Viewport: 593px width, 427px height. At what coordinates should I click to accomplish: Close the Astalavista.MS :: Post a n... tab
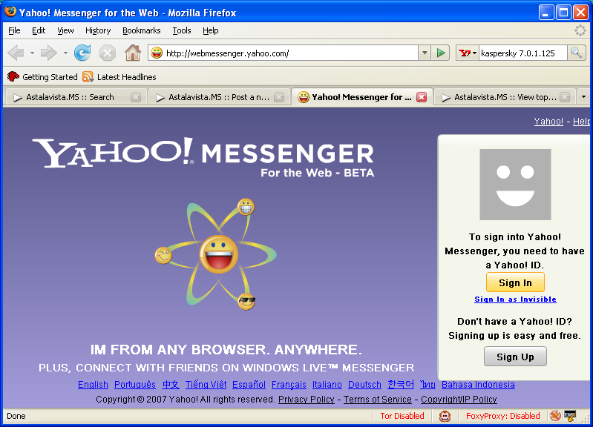[279, 98]
